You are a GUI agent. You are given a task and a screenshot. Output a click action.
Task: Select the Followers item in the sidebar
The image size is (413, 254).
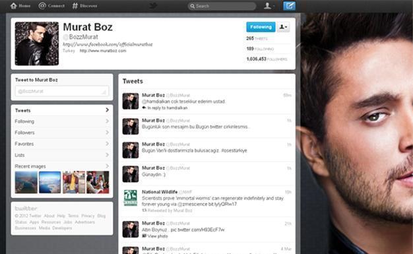62,133
